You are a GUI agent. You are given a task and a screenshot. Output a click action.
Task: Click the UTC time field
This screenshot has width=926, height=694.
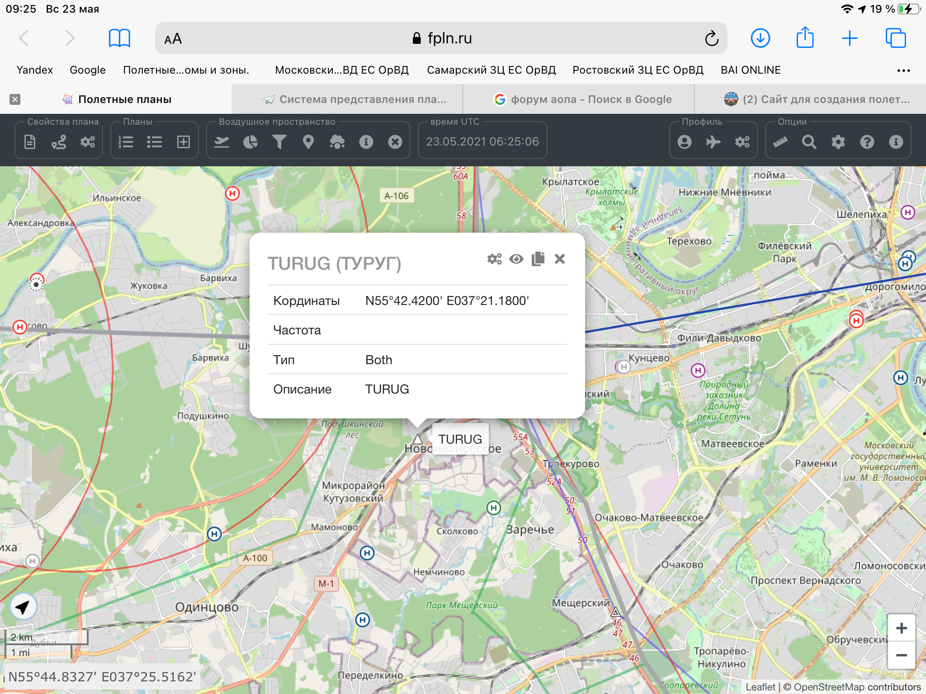tap(482, 142)
